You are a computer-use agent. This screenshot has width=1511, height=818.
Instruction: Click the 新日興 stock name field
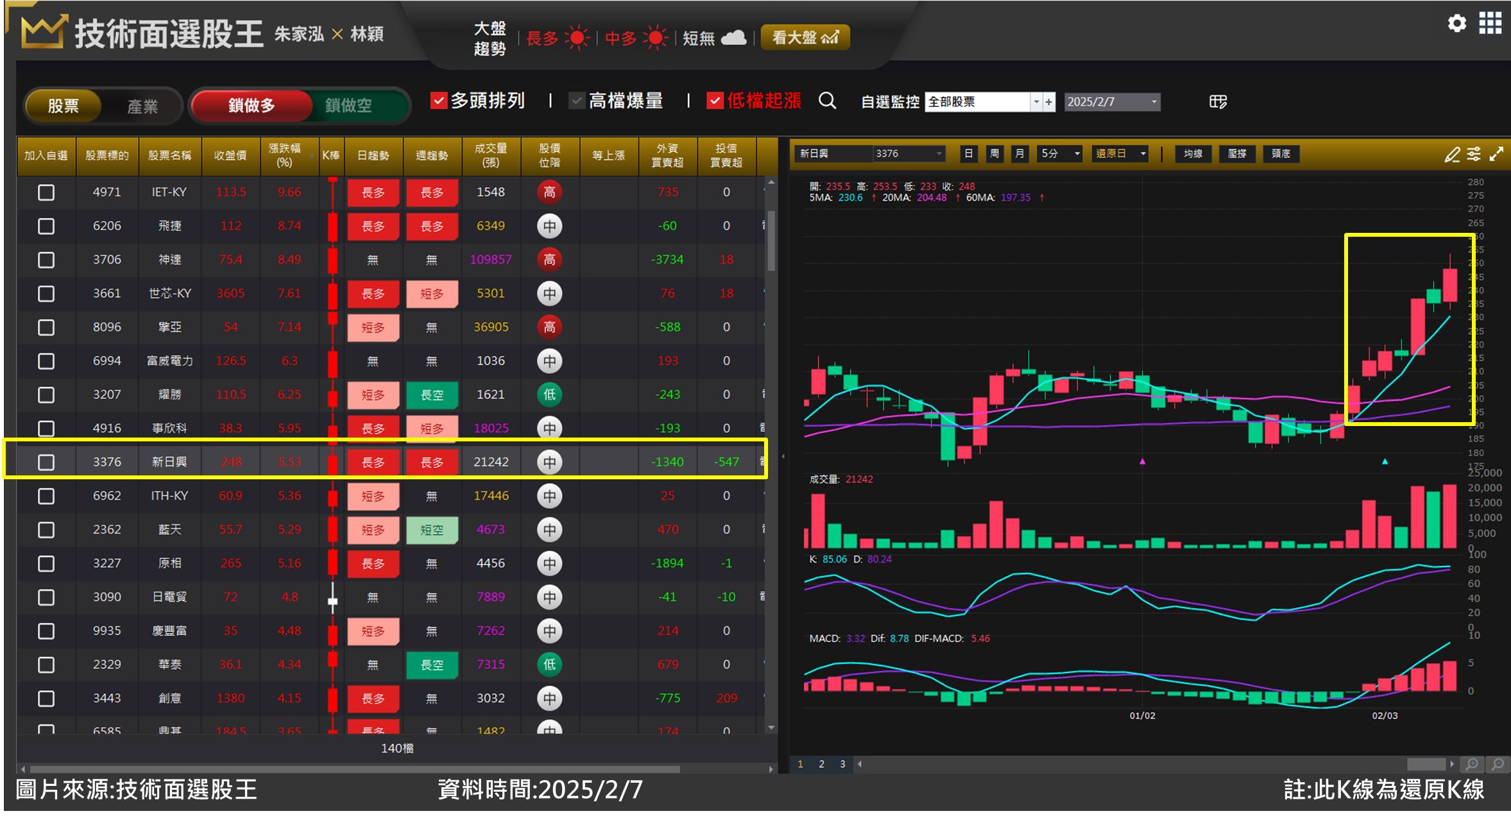tap(834, 154)
